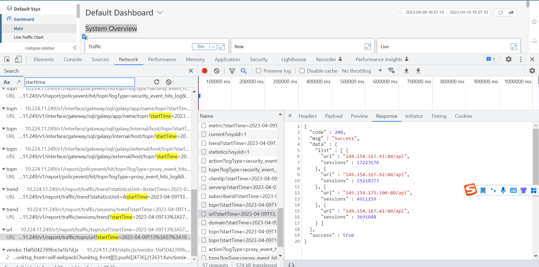Check the box for current?vsysId=1 request

(204, 134)
